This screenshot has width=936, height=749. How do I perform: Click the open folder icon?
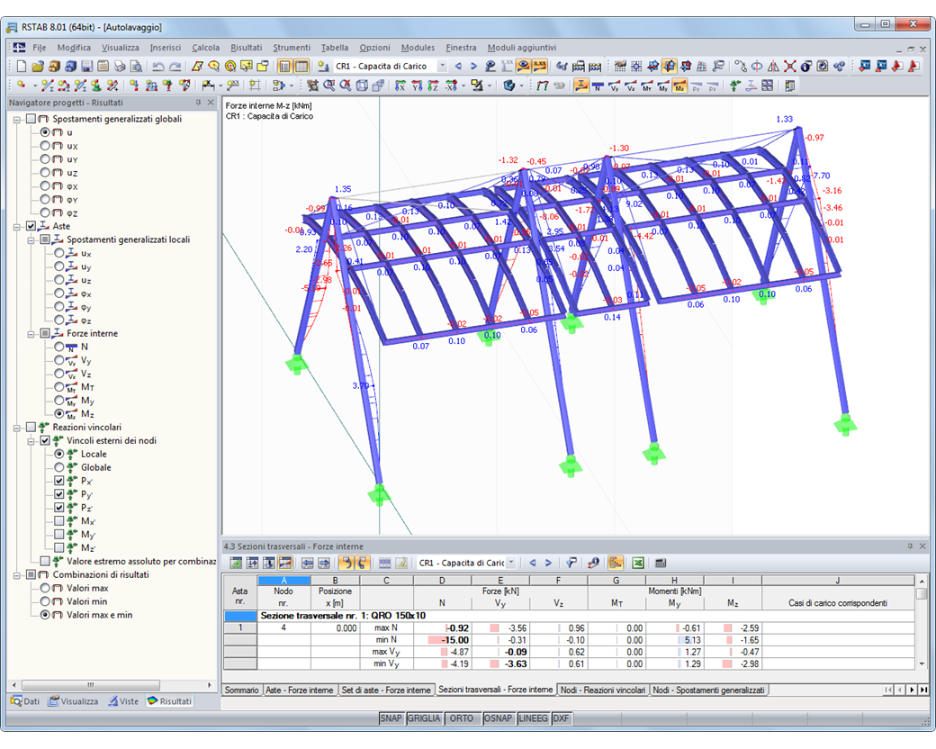[x=38, y=67]
